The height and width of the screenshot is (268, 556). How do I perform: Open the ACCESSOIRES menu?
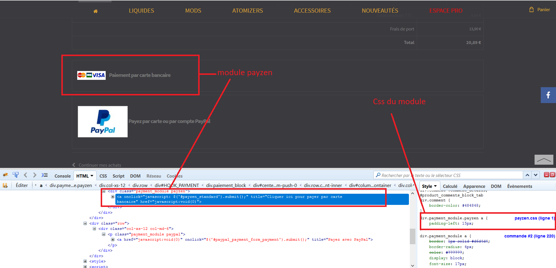tap(312, 11)
